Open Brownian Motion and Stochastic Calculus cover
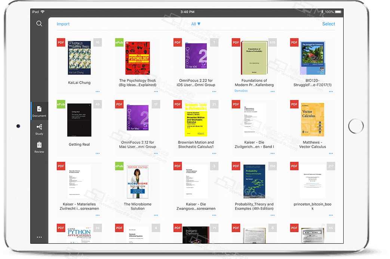Image resolution: width=390 pixels, height=259 pixels. coord(196,120)
